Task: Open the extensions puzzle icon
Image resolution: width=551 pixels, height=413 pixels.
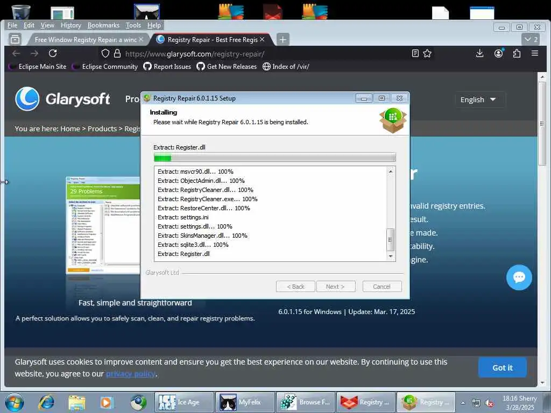Action: (x=517, y=53)
